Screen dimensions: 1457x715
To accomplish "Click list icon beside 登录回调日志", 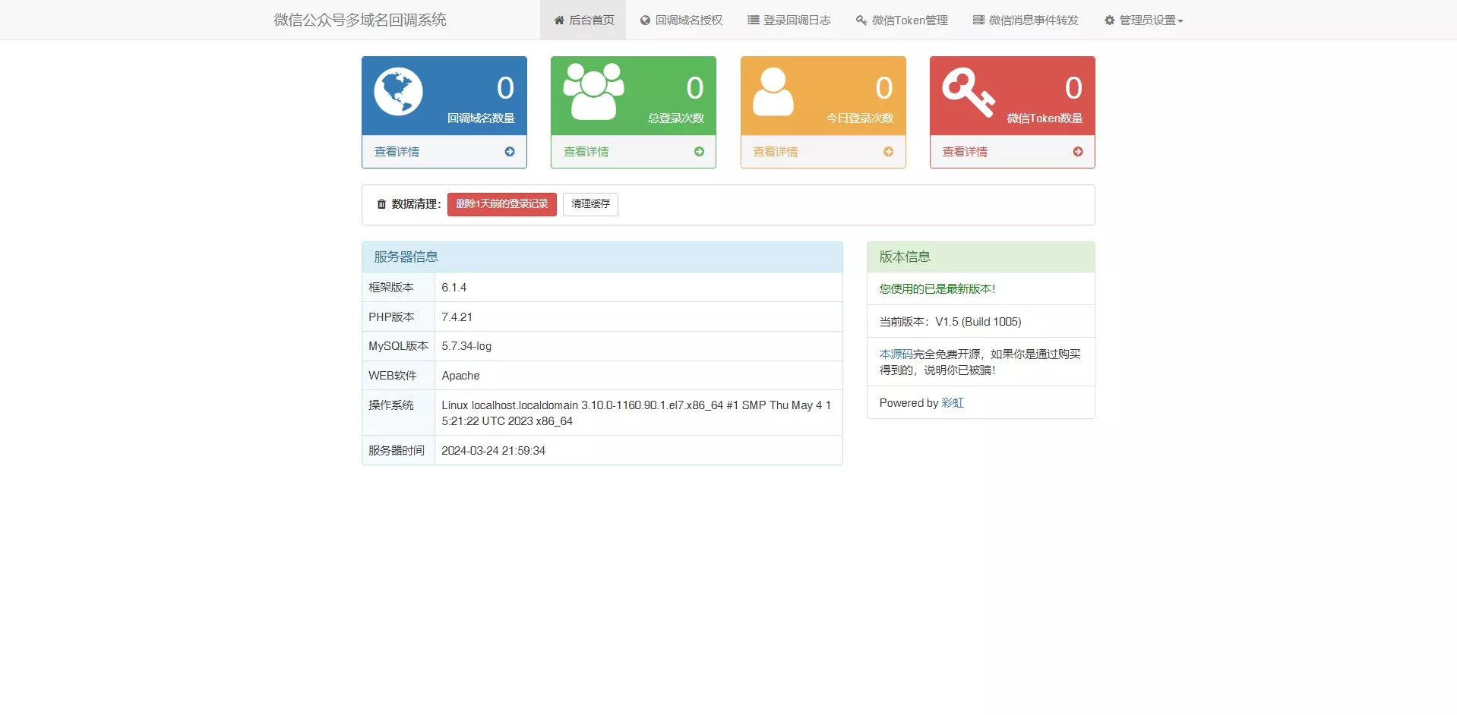I will pyautogui.click(x=753, y=20).
